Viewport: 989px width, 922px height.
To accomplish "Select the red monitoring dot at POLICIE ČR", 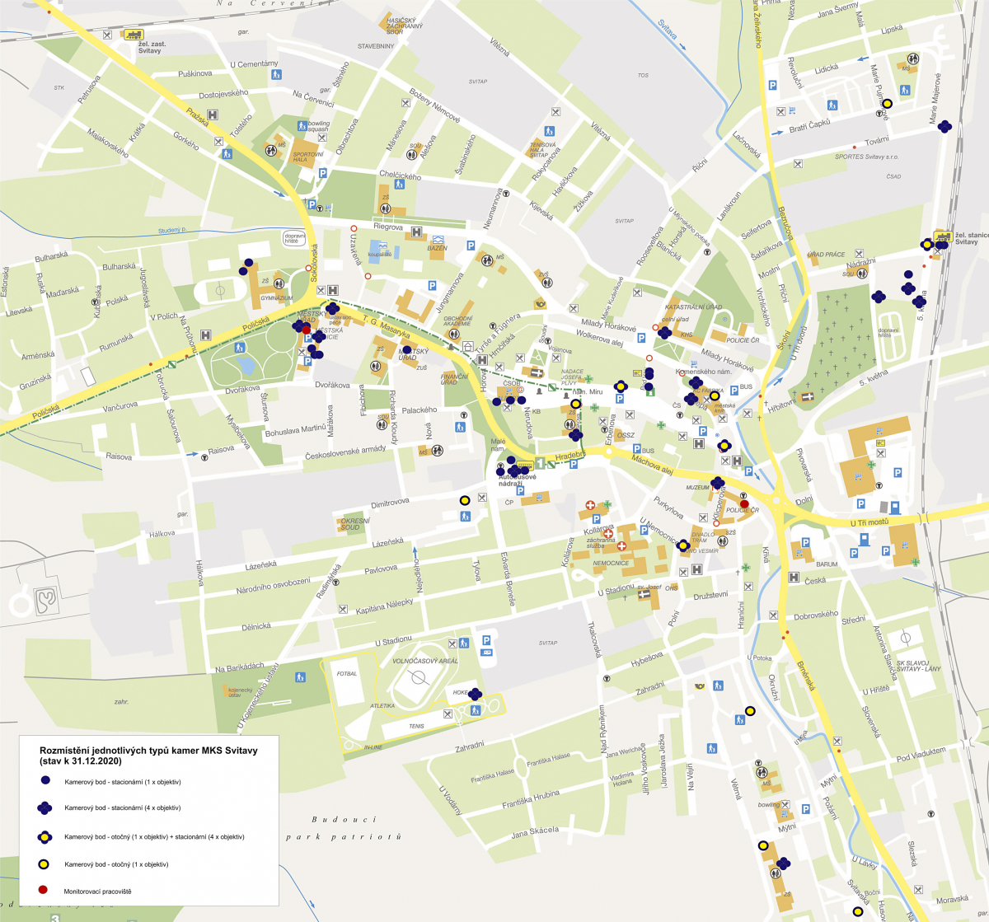I will pyautogui.click(x=744, y=504).
